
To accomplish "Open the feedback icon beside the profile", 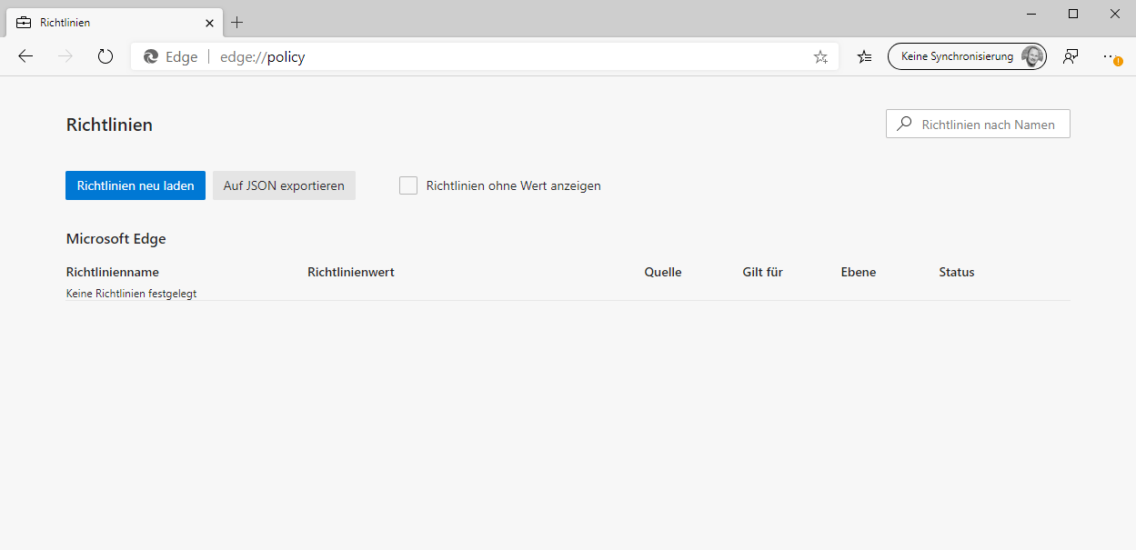I will pos(1071,56).
